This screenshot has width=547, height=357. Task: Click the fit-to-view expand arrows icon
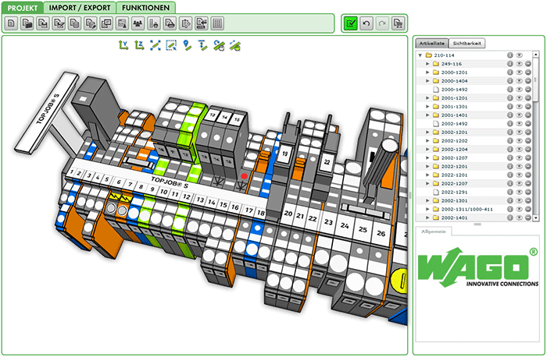pyautogui.click(x=156, y=45)
